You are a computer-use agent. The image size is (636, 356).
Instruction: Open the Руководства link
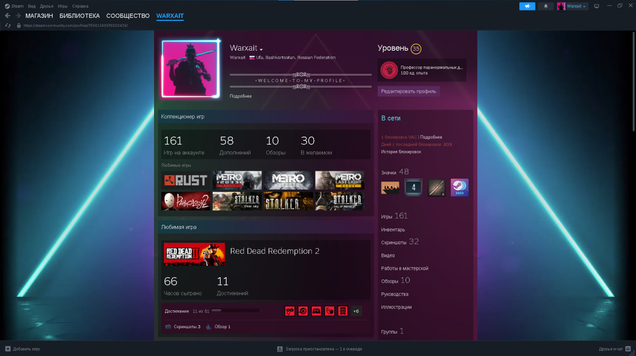[395, 294]
